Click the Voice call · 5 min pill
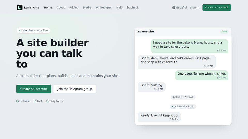This screenshot has width=248, height=139. 183,107
